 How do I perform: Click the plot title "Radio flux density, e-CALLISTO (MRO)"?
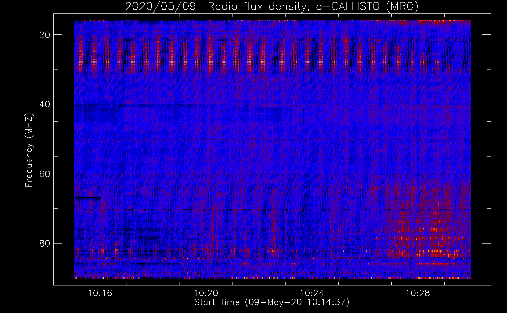(313, 6)
